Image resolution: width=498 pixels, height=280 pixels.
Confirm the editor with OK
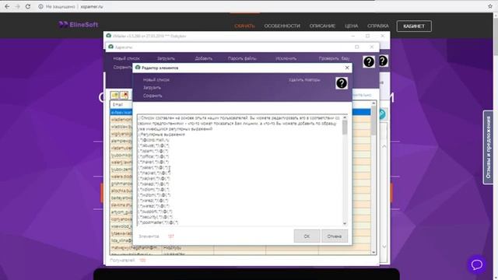pyautogui.click(x=307, y=236)
